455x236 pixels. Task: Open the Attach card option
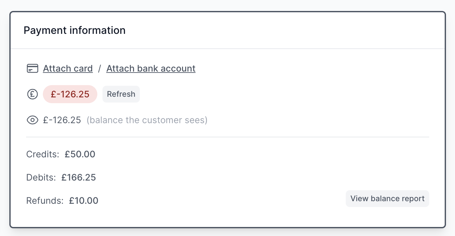click(x=68, y=68)
